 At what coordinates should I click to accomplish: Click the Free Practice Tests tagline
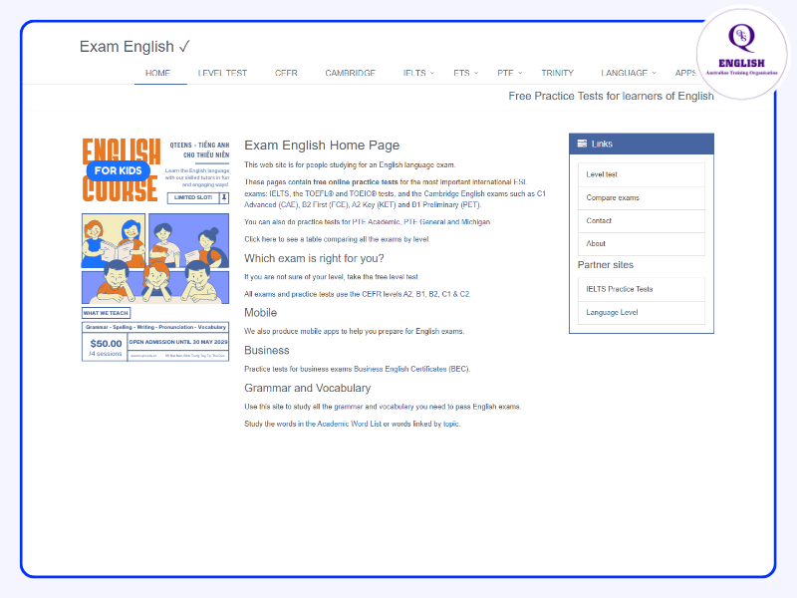click(x=611, y=96)
